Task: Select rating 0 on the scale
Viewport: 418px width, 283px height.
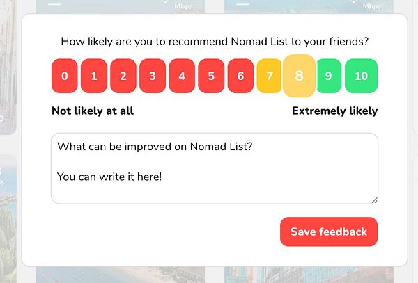Action: click(x=65, y=76)
